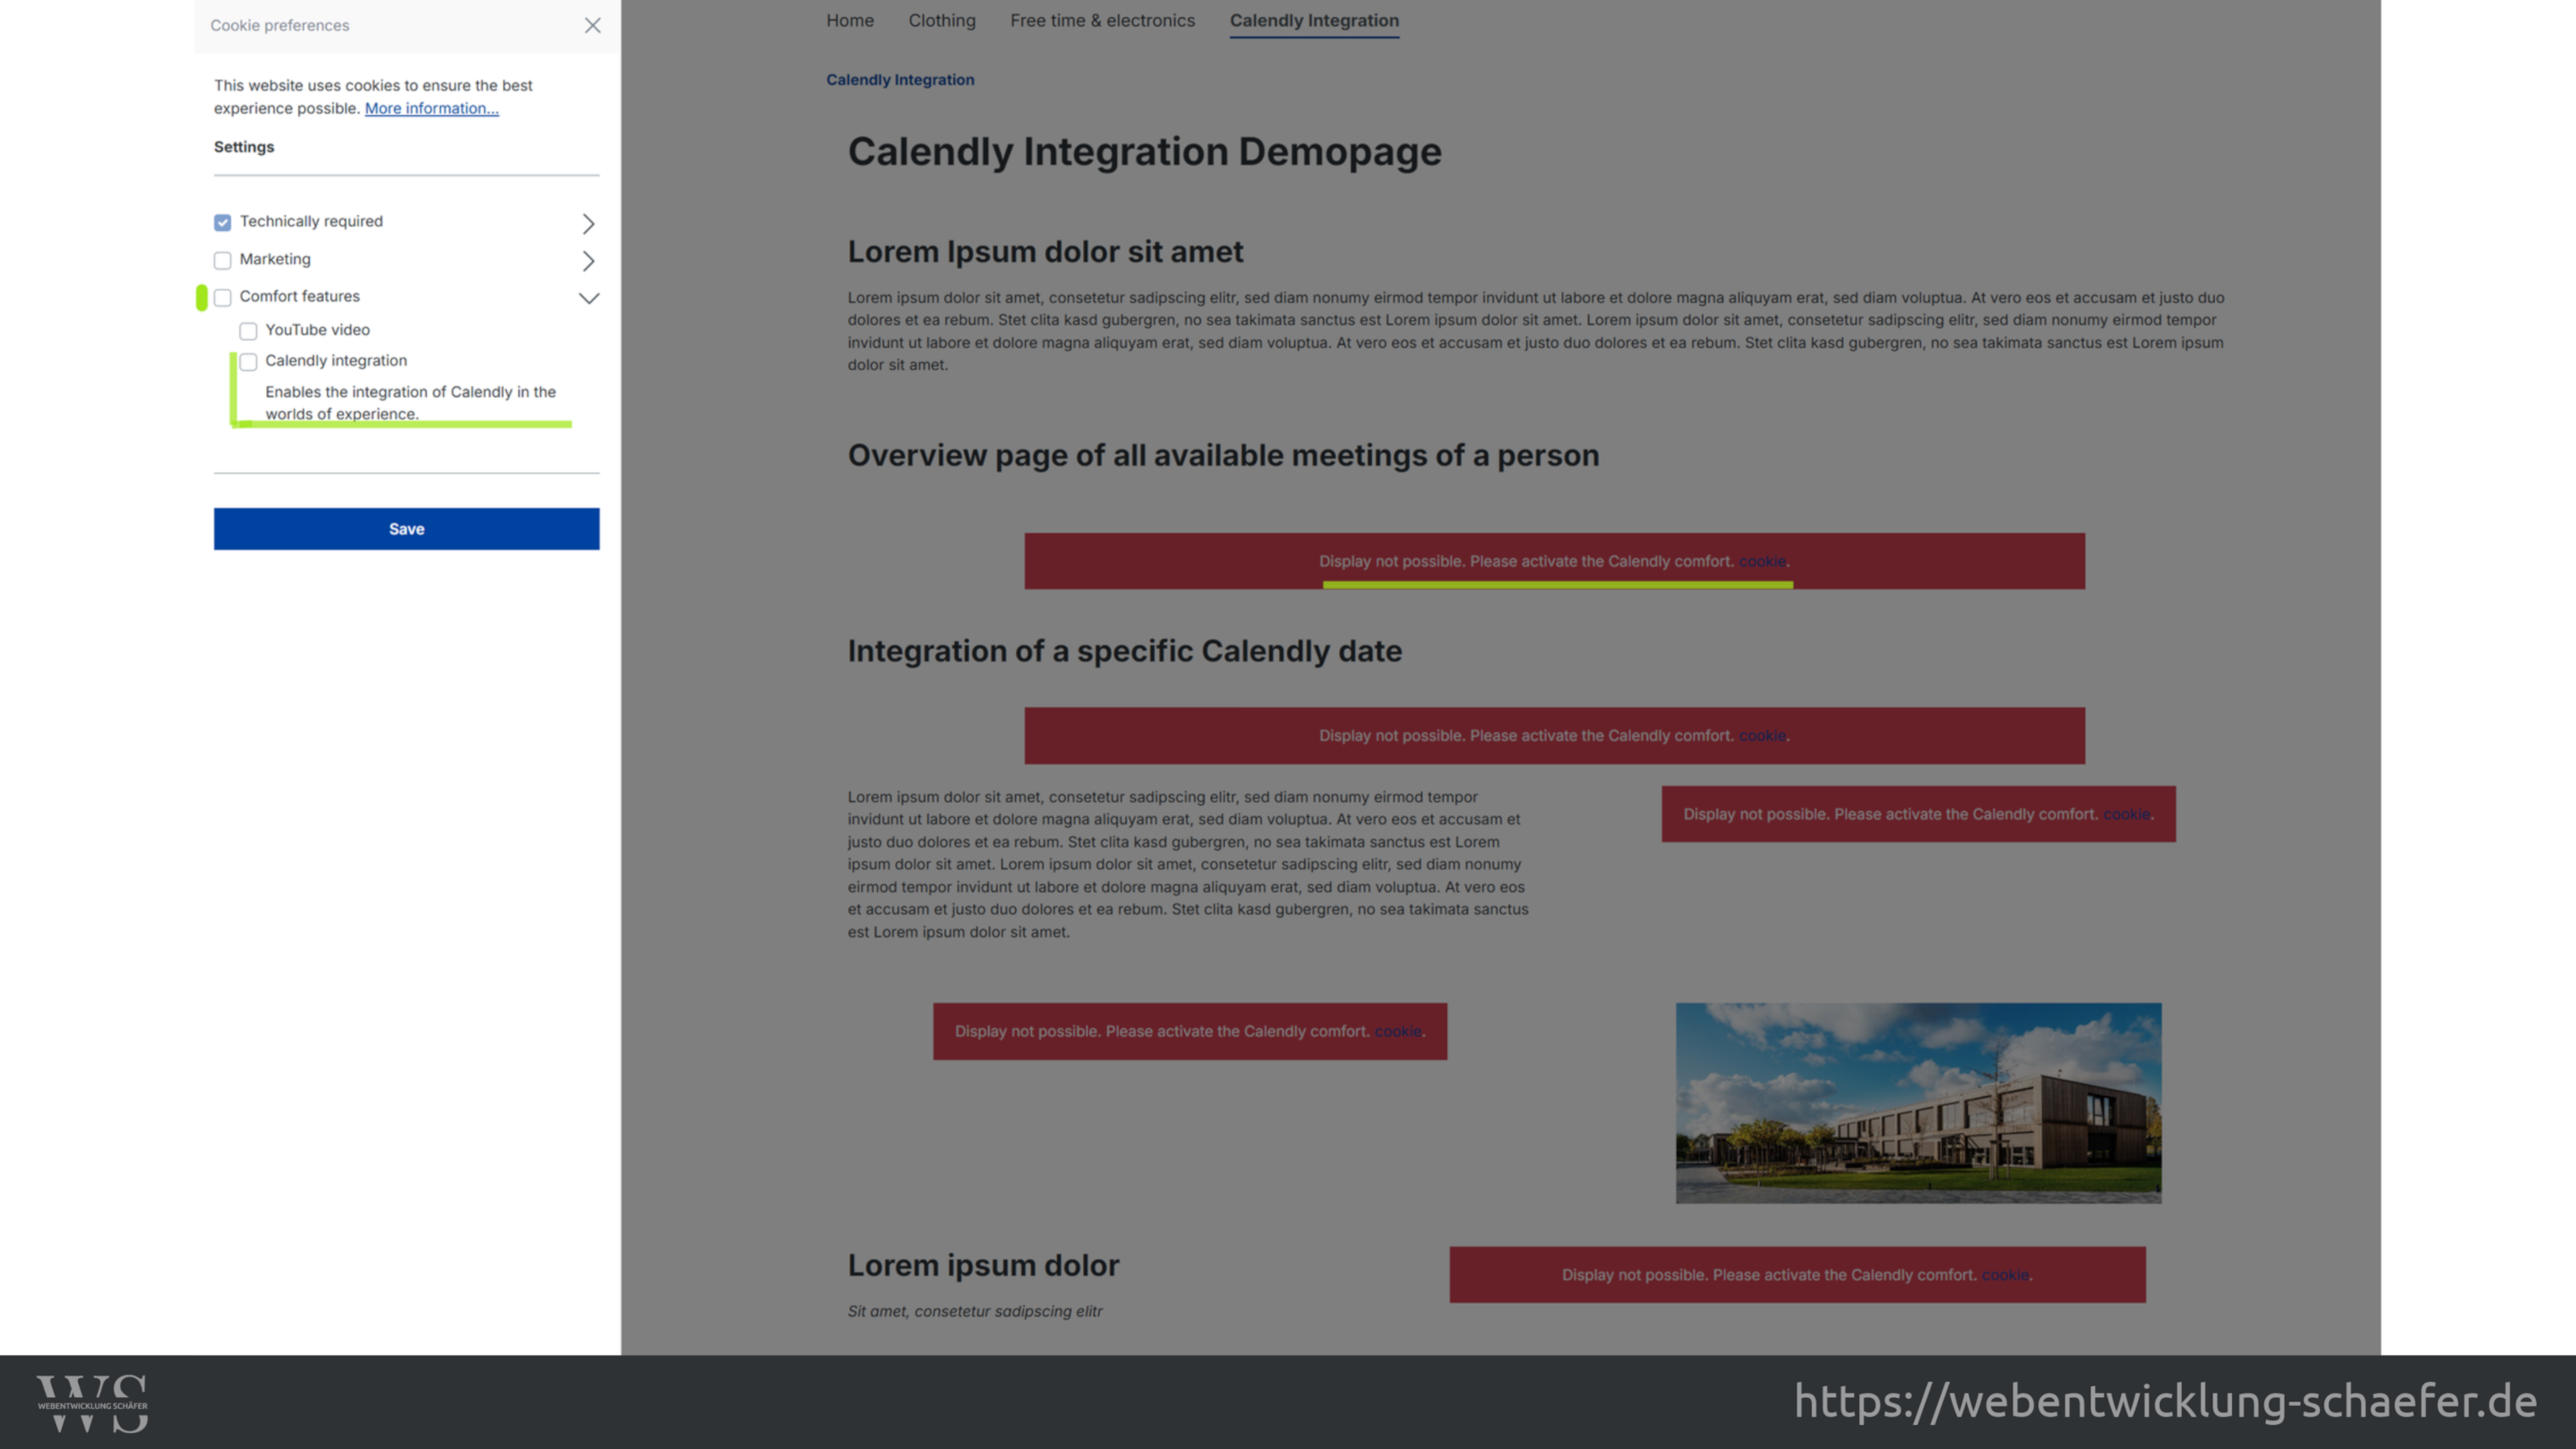
Task: Click cookie link under Overview of available meetings
Action: [1762, 561]
